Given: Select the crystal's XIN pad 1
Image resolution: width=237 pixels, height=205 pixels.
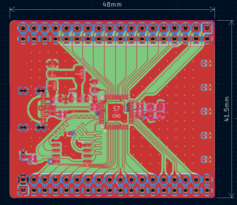Looking at the screenshot, I should (150, 115).
